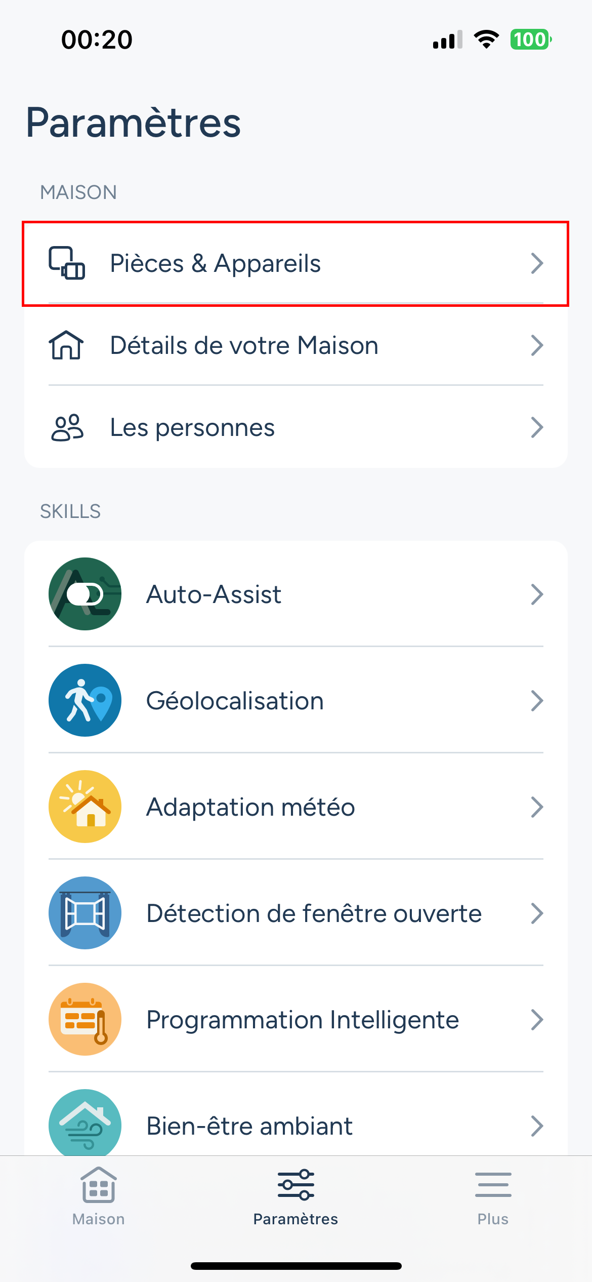
Task: Select the Paramètres tab in bottom bar
Action: (295, 1196)
